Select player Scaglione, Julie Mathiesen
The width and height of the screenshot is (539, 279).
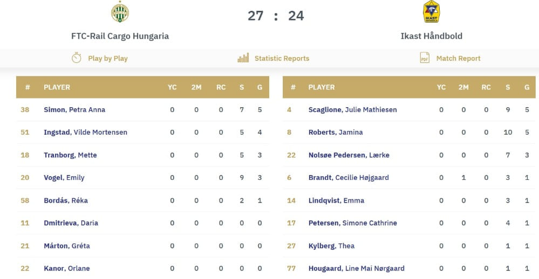352,110
